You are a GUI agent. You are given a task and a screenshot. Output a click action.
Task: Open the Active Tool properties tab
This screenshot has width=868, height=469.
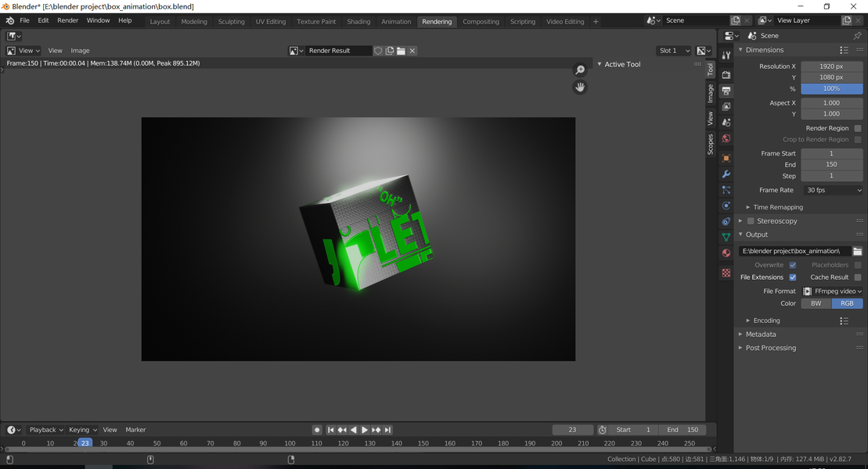pyautogui.click(x=726, y=55)
